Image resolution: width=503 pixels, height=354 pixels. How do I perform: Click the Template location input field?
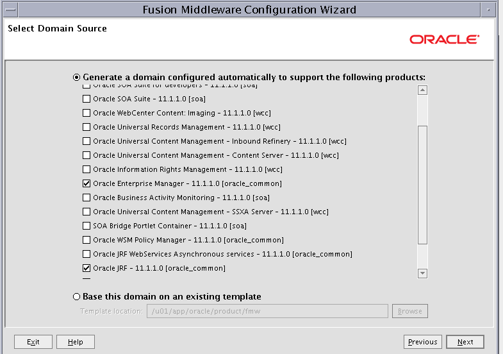tap(267, 311)
